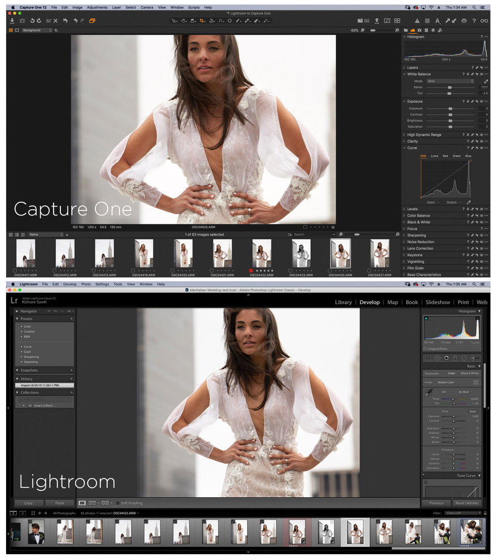Check the selection box under DSC04427.ARW
Viewport: 495px width, 558px height.
tap(369, 271)
